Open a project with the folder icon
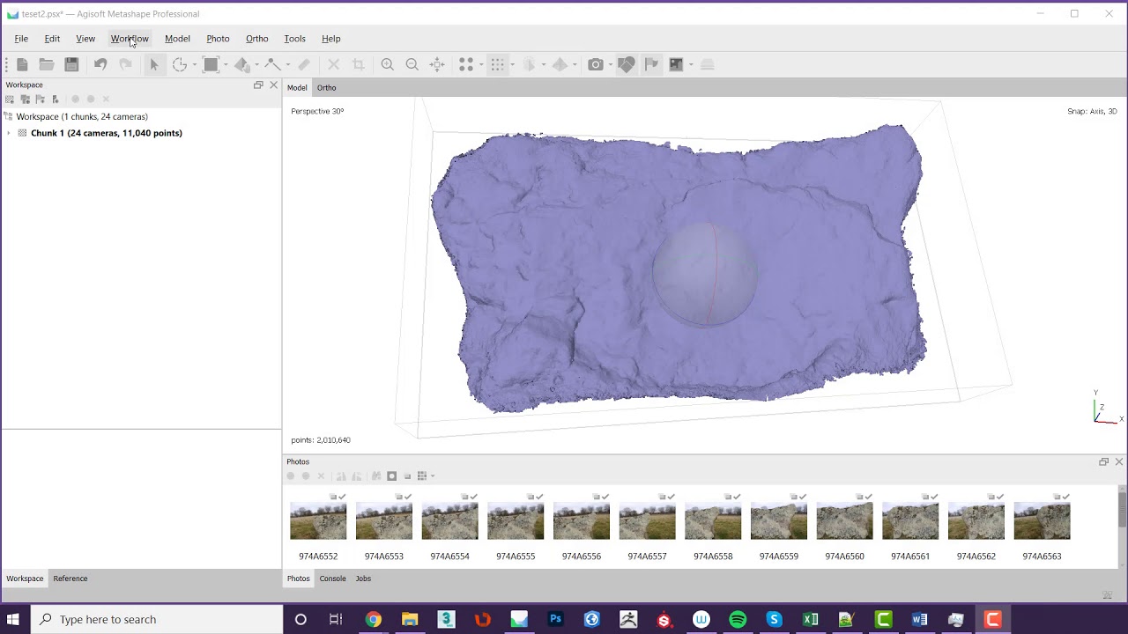1128x634 pixels. coord(47,64)
